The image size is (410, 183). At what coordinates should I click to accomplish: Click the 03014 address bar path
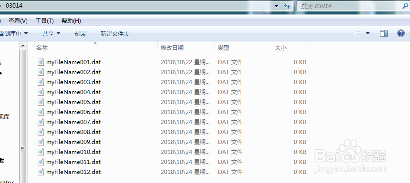coord(14,6)
